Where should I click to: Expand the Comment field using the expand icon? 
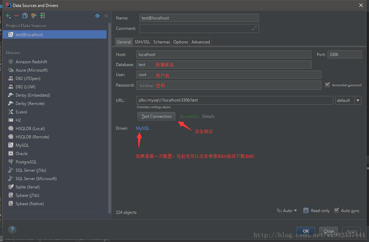[254, 29]
